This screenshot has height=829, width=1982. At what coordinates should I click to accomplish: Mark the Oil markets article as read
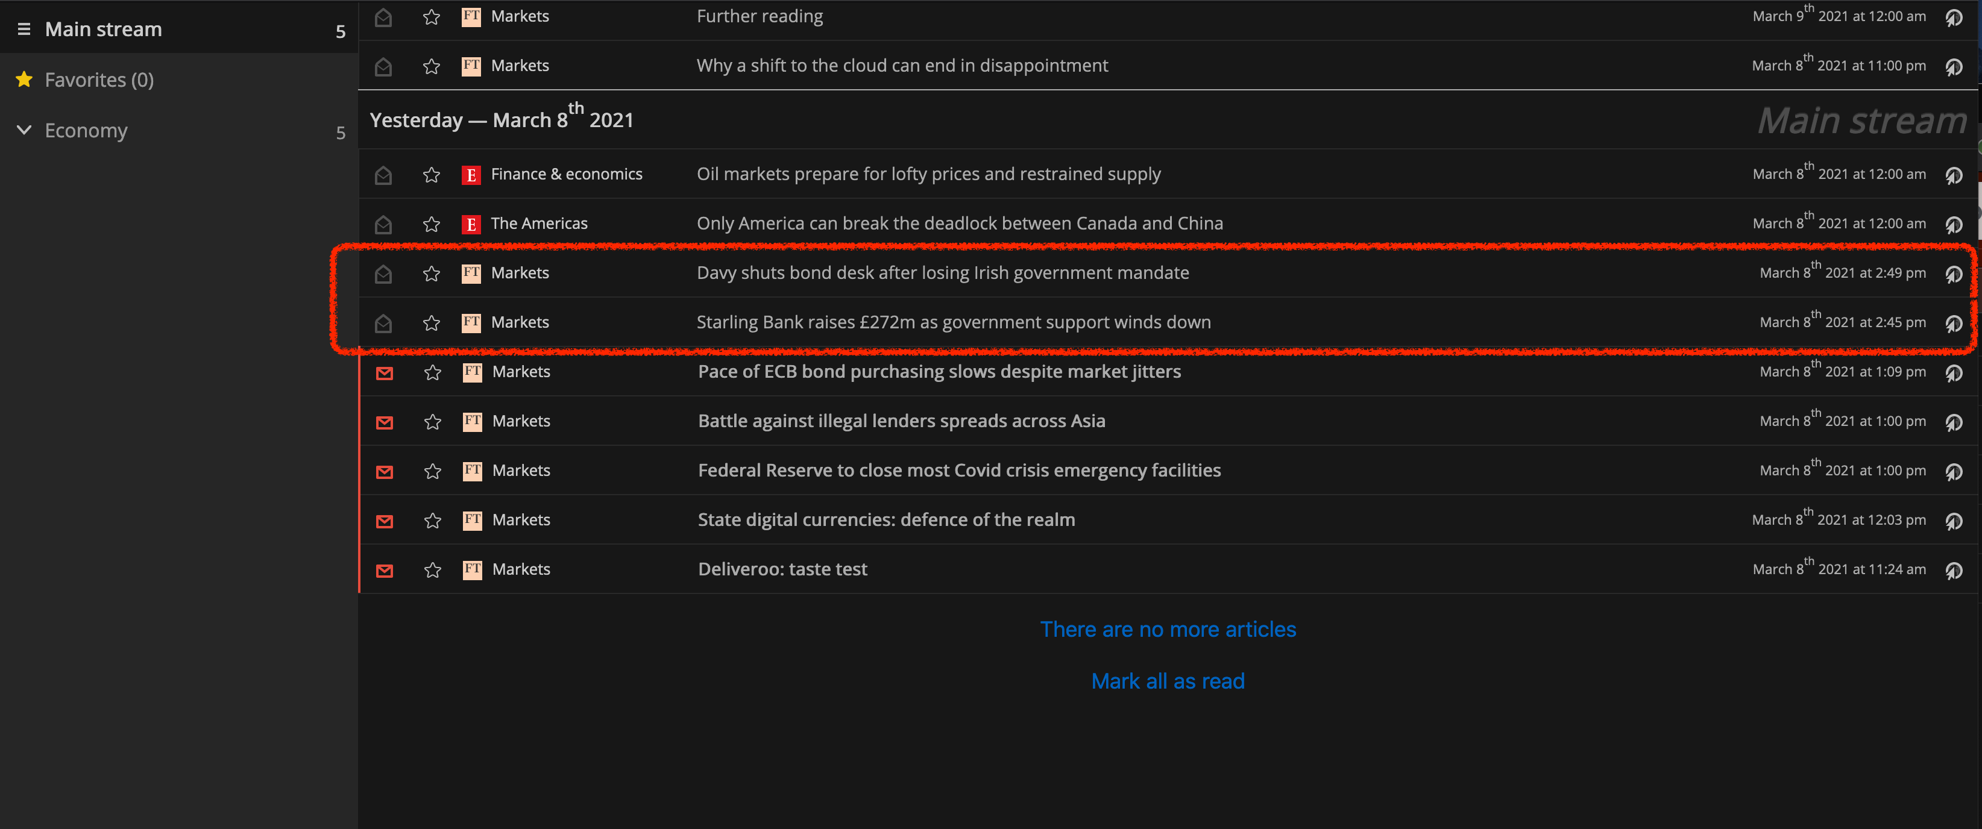click(x=383, y=175)
